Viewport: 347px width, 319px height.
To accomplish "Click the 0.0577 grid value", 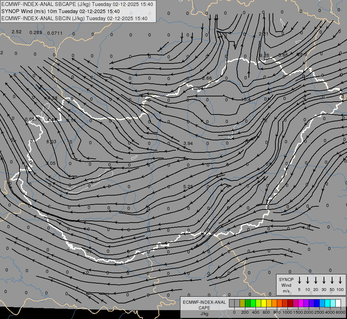I will 33,119.
